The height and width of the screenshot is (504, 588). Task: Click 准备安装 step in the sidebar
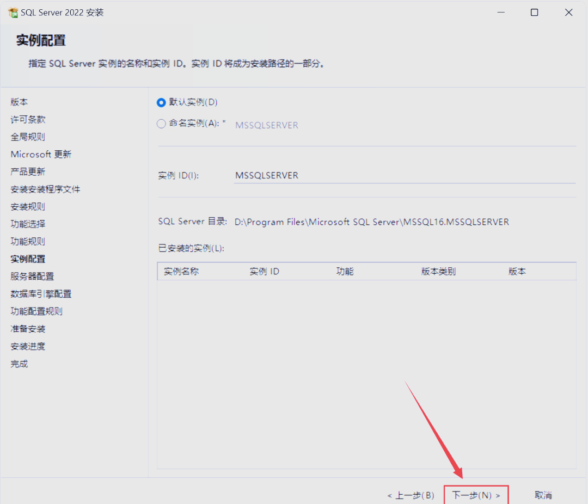[28, 329]
